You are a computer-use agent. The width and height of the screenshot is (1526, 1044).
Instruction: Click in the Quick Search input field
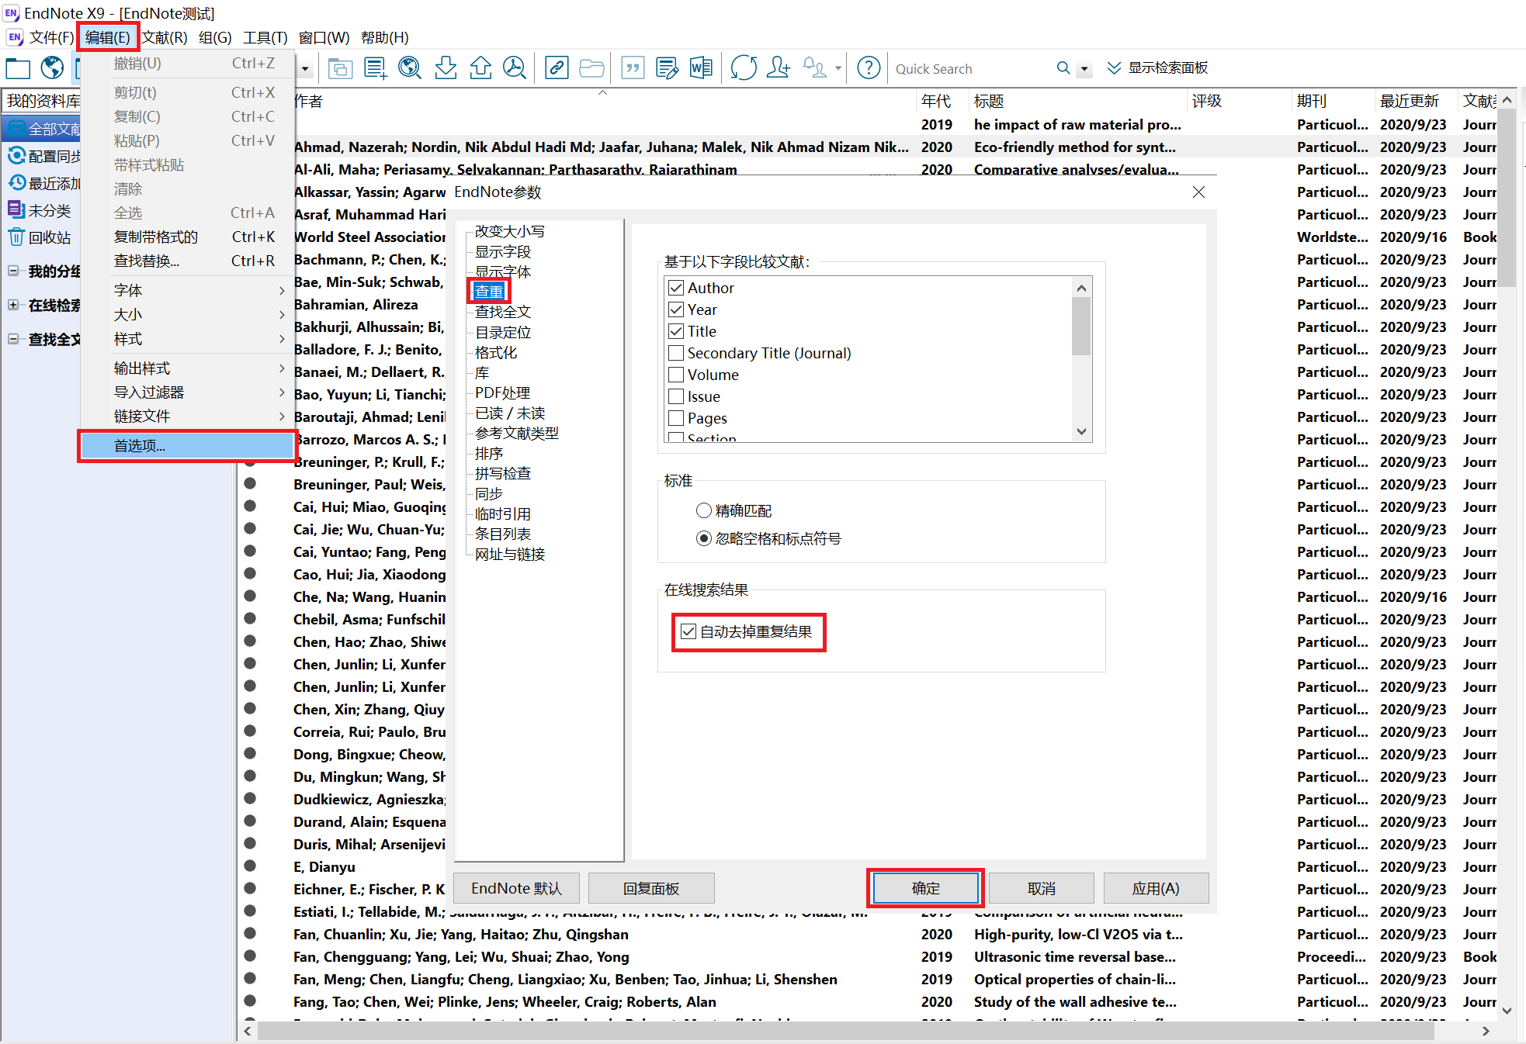click(970, 68)
